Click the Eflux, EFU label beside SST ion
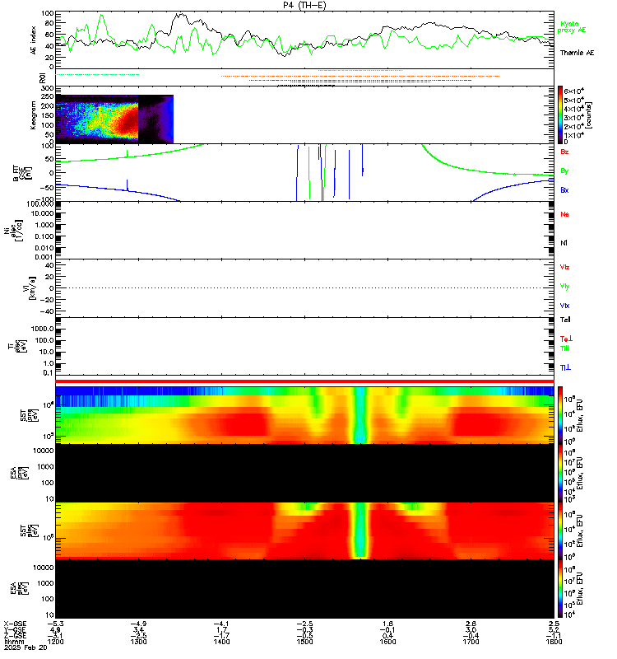Screen dimensions: 617x659 580,415
